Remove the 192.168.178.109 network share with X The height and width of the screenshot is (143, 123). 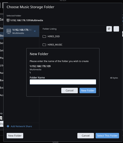tap(35, 31)
